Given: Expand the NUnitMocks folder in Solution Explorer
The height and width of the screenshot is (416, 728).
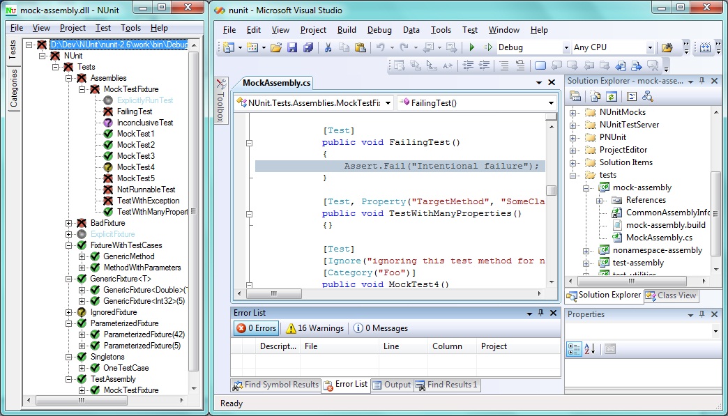Looking at the screenshot, I should click(x=574, y=112).
